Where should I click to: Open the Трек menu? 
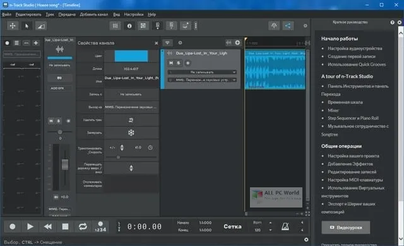point(50,15)
